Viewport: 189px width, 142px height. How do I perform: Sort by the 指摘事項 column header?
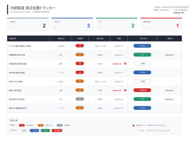click(x=28, y=39)
